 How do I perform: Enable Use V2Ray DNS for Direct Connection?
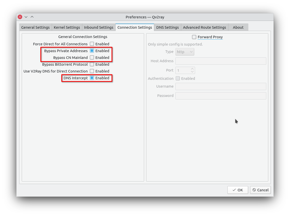point(92,71)
